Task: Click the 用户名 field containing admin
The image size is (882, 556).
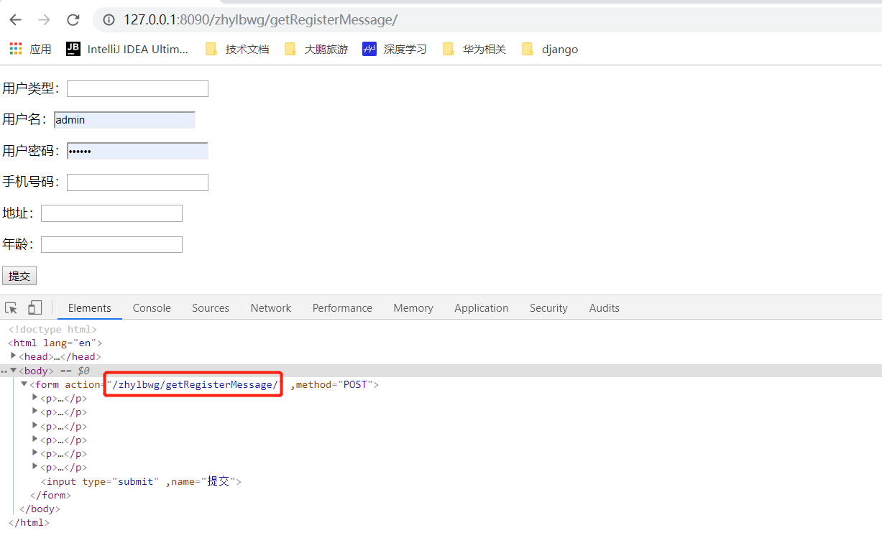Action: point(124,120)
